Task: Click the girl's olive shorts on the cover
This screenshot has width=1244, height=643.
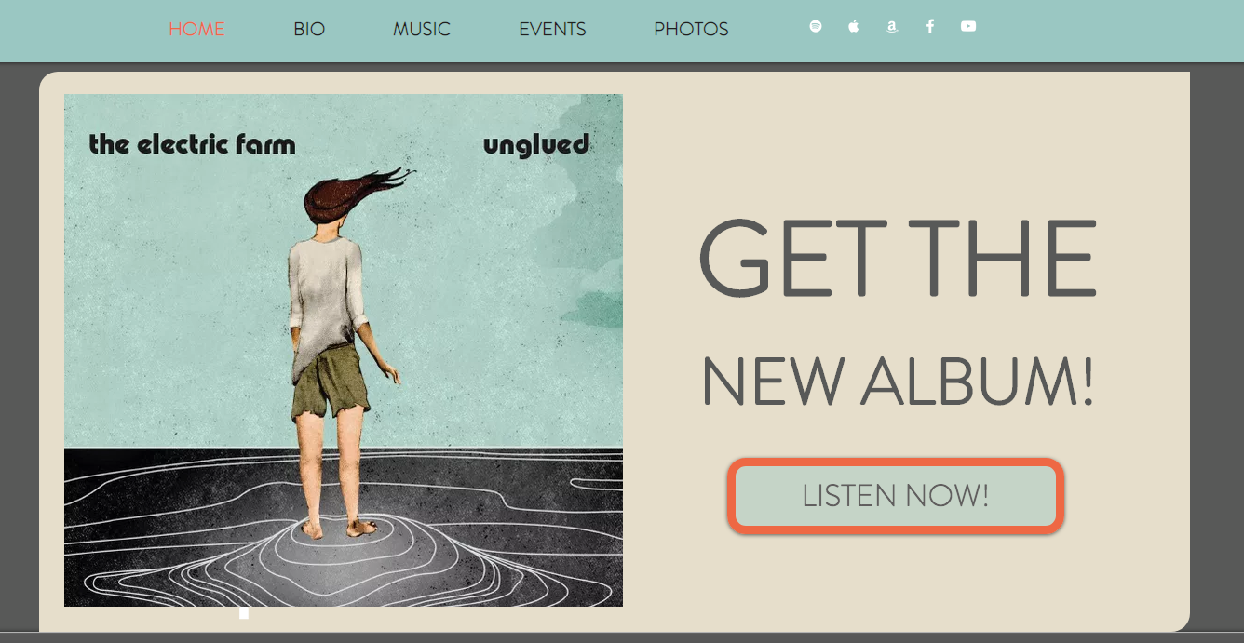Action: tap(330, 382)
